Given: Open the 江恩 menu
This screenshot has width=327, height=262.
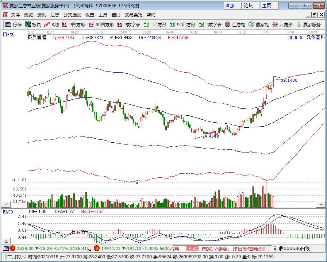Looking at the screenshot, I should tap(55, 15).
